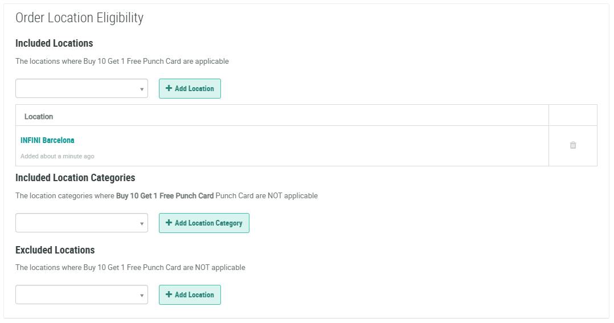
Task: Click the Order Location Eligibility heading
Action: pos(79,18)
